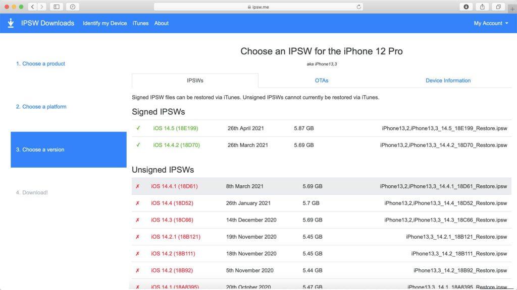This screenshot has width=517, height=290.
Task: Go to step 1. Choose a product
Action: tap(40, 64)
